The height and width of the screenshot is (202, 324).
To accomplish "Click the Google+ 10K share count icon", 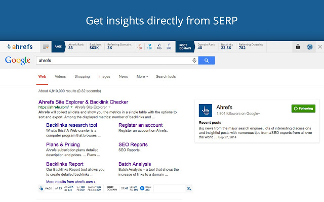I will pyautogui.click(x=140, y=46).
